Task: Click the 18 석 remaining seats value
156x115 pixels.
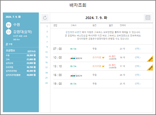Action: pos(122,57)
